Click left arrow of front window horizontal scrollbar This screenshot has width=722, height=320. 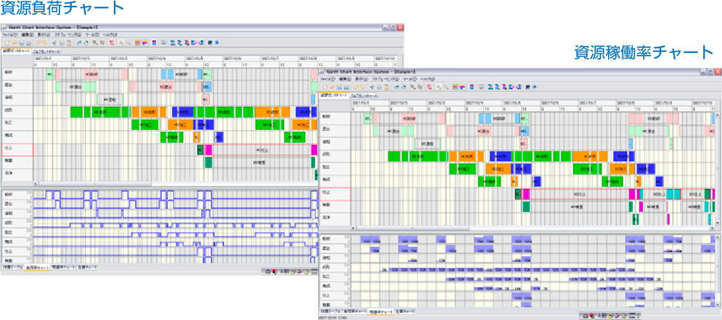coord(353,228)
